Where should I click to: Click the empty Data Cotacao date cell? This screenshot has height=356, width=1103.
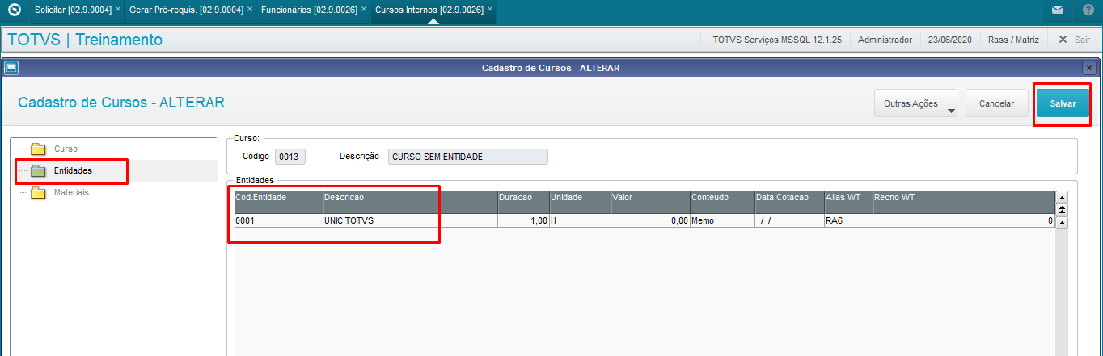789,220
